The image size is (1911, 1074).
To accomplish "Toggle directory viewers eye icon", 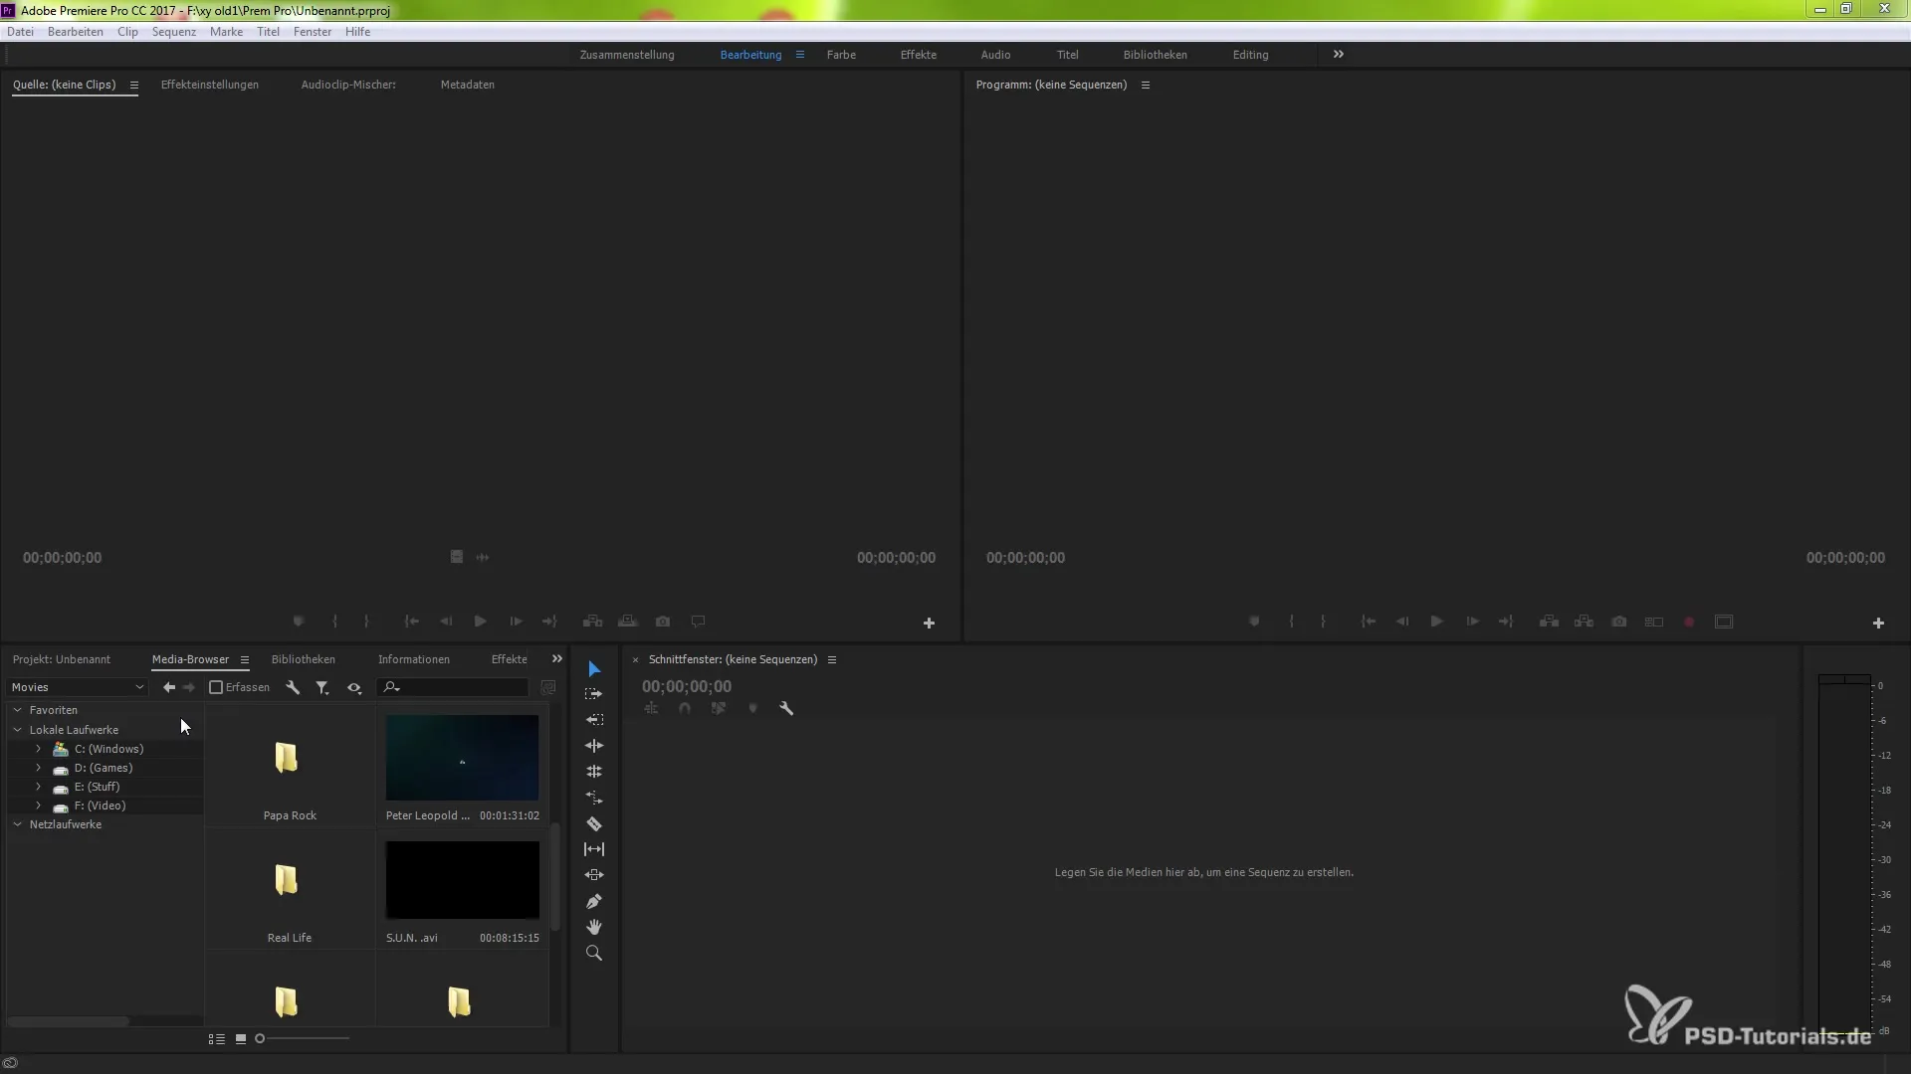I will click(354, 687).
